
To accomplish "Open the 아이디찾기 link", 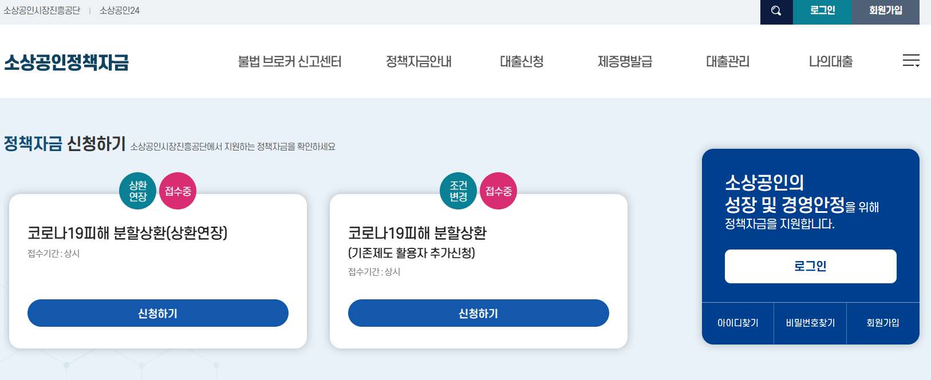I will (x=738, y=323).
